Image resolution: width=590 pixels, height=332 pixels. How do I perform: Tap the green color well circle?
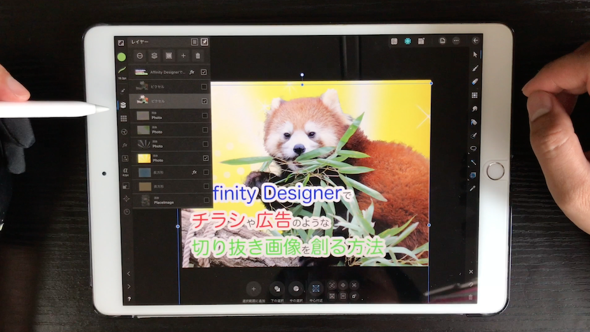(x=122, y=57)
